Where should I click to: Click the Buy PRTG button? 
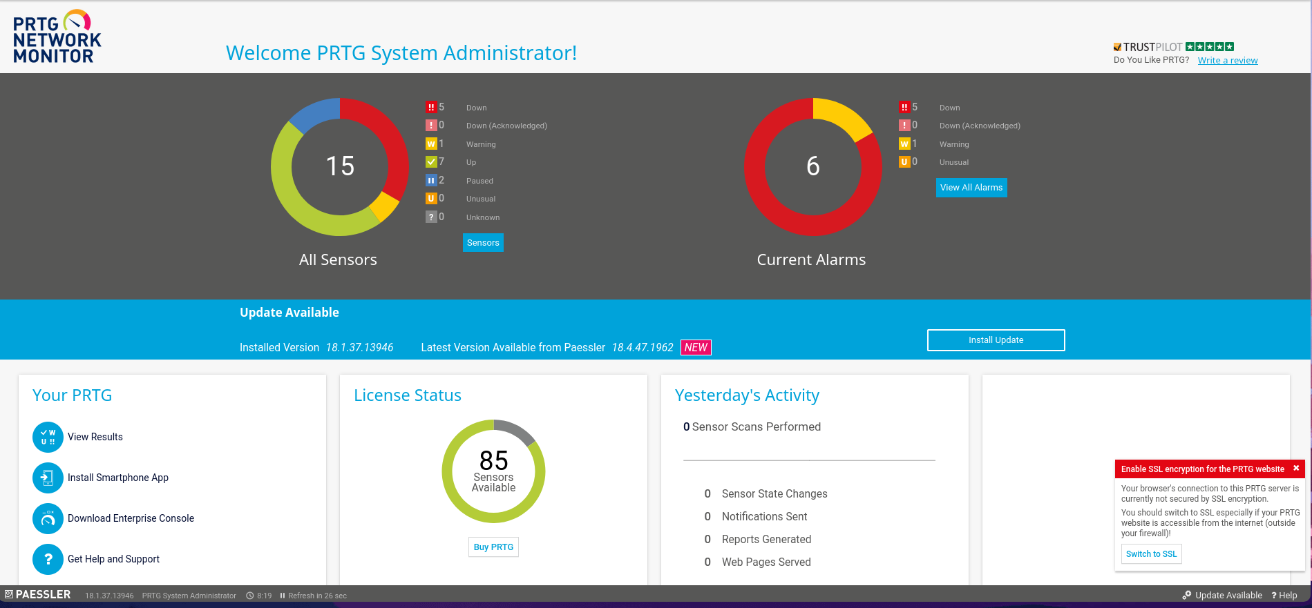(x=493, y=547)
